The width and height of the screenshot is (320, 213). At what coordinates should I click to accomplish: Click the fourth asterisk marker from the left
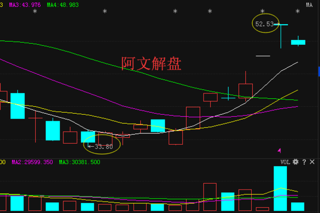[x=210, y=11]
